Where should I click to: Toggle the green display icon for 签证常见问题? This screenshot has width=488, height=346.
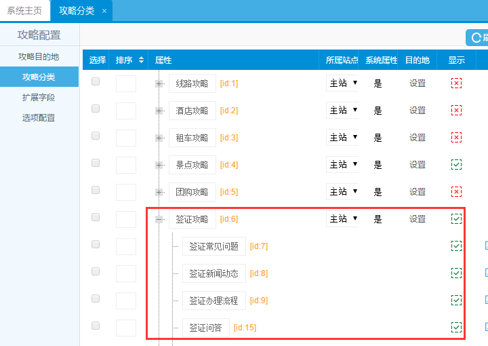pos(456,246)
